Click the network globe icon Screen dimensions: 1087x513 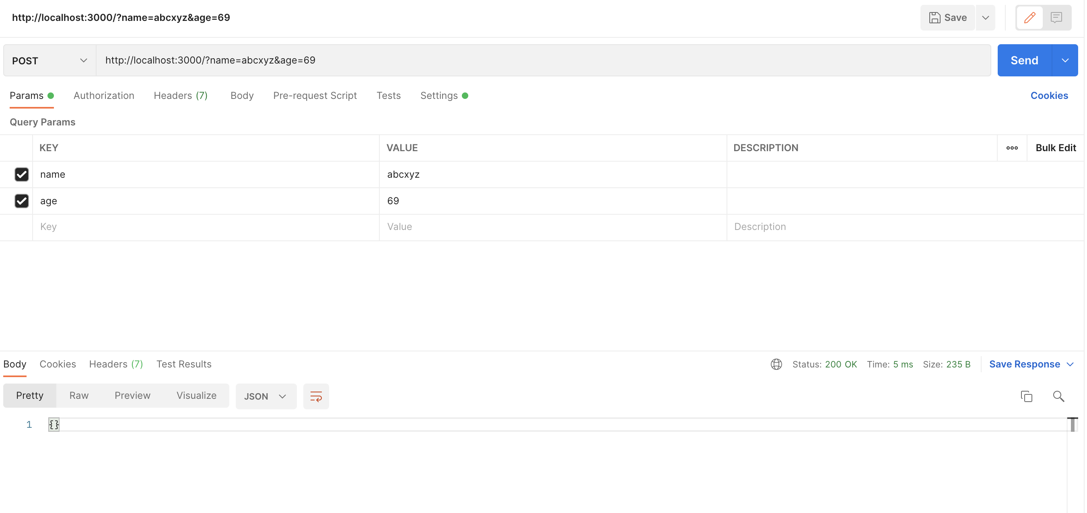point(776,364)
